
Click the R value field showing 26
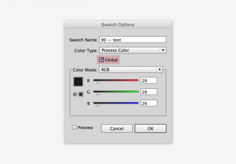click(x=149, y=80)
